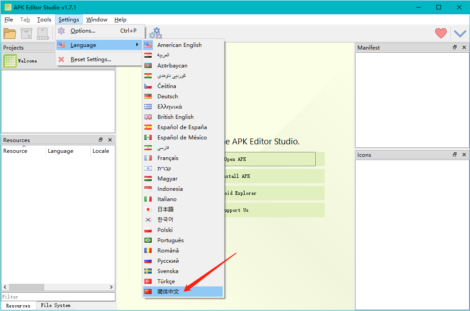This screenshot has width=470, height=311.
Task: Click the Chinese flag icon
Action: click(x=148, y=291)
